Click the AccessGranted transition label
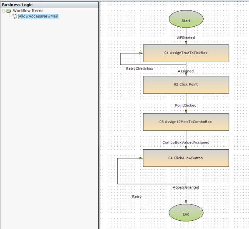 (186, 187)
